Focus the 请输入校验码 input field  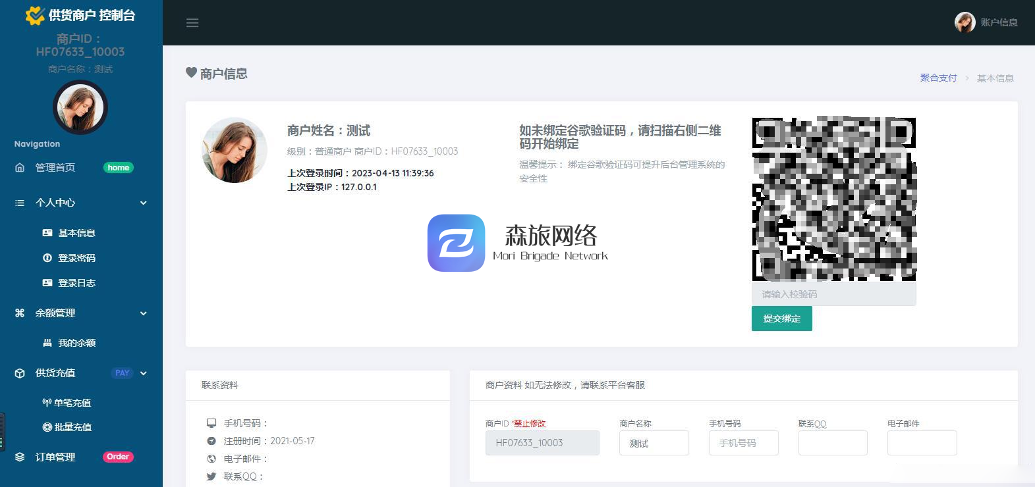pyautogui.click(x=834, y=294)
